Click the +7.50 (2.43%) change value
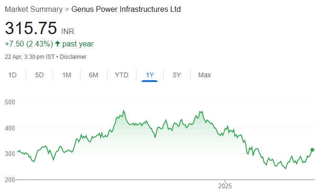The width and height of the screenshot is (319, 193). click(29, 44)
